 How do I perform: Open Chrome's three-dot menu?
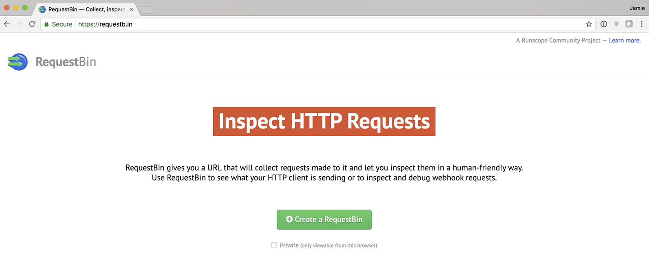click(642, 24)
